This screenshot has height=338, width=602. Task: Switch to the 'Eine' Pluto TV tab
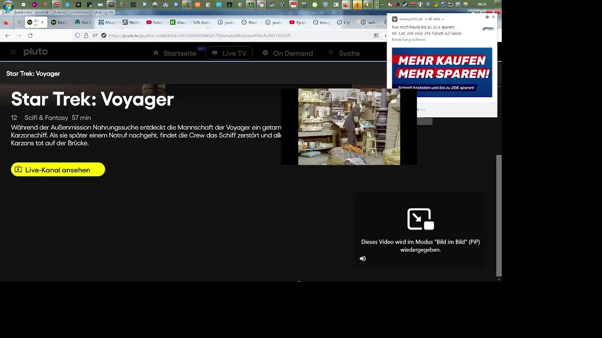point(59,22)
